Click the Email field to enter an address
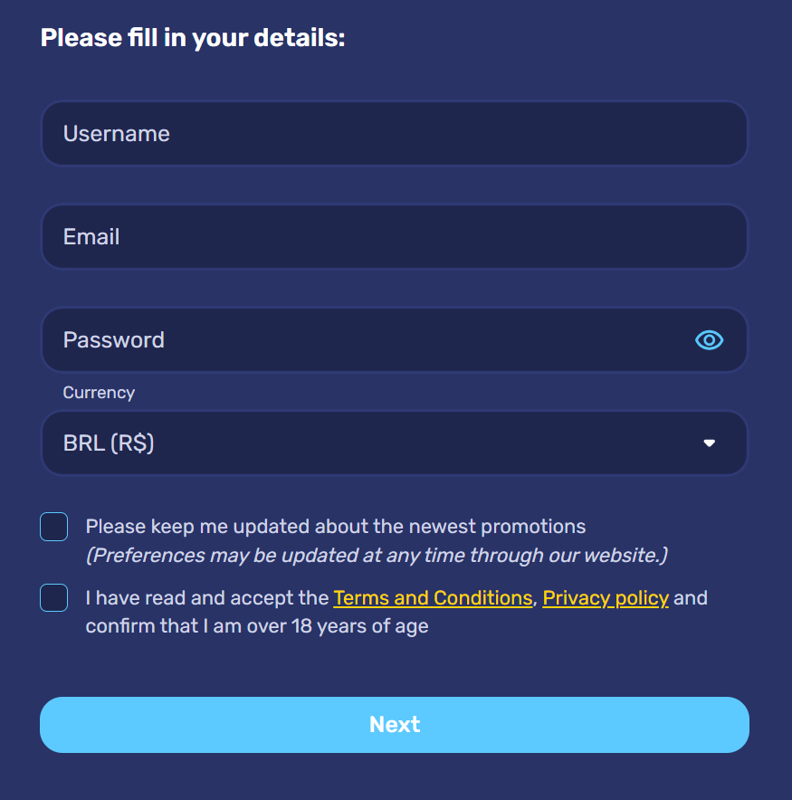 [395, 236]
